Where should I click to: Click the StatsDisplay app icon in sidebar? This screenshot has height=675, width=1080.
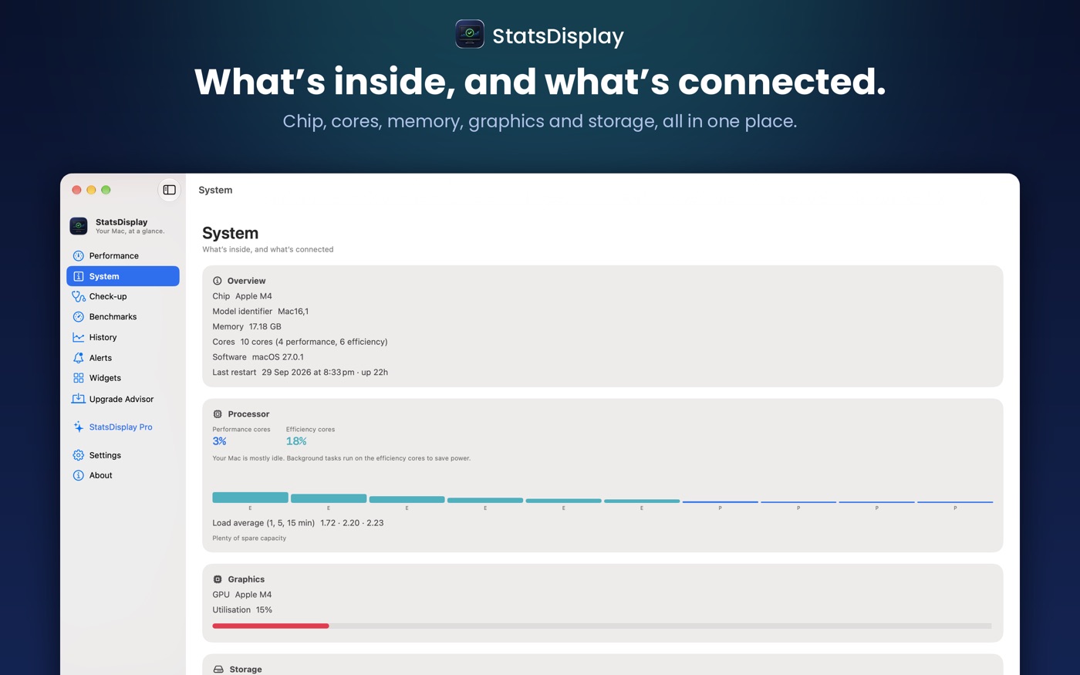pos(79,225)
